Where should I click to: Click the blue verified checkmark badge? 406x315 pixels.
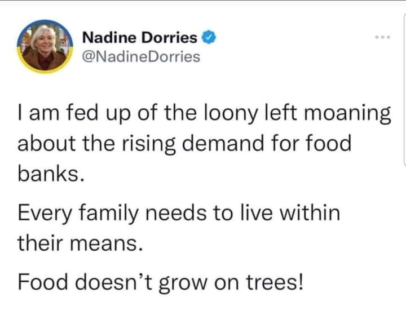click(x=208, y=38)
